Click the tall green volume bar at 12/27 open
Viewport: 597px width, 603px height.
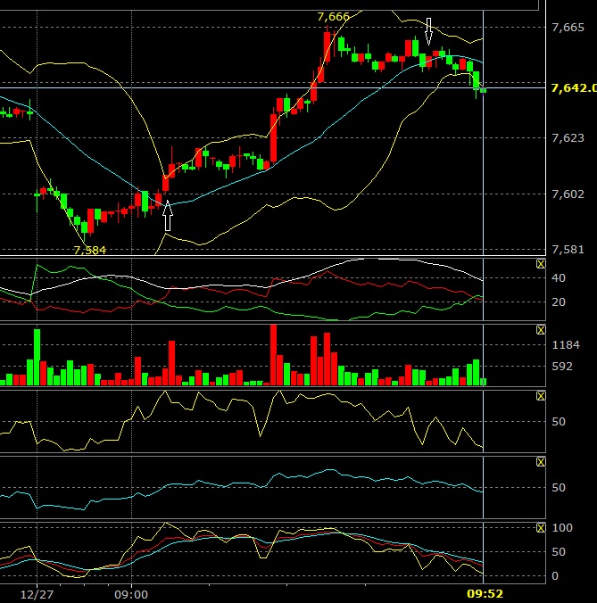click(37, 358)
